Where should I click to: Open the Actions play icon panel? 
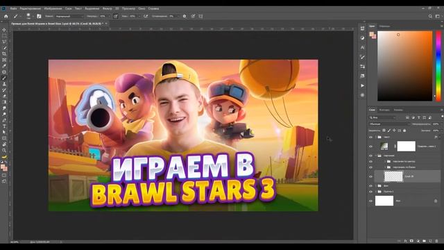point(362,85)
